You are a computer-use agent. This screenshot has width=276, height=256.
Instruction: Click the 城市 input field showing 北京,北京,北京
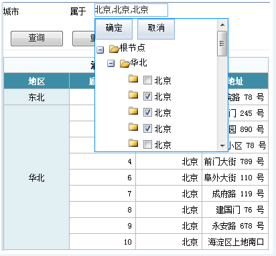click(x=131, y=10)
